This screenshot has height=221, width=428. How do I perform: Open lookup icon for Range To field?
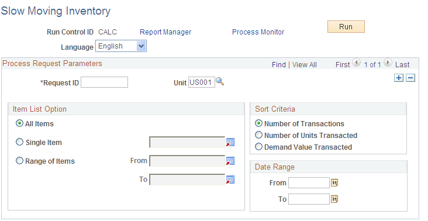pos(230,179)
